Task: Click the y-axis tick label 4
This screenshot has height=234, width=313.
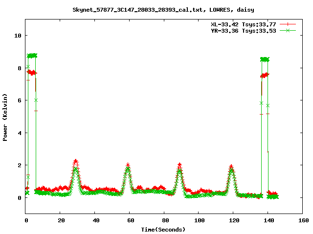Action: pyautogui.click(x=20, y=133)
